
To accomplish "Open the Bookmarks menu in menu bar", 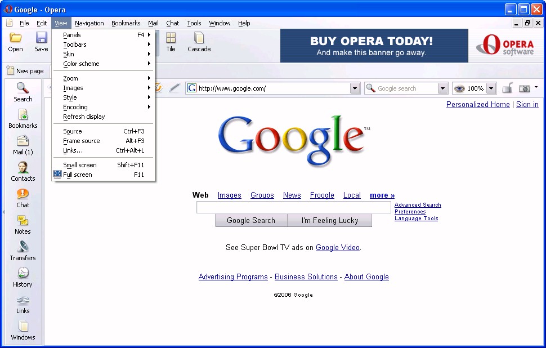I will [x=126, y=23].
